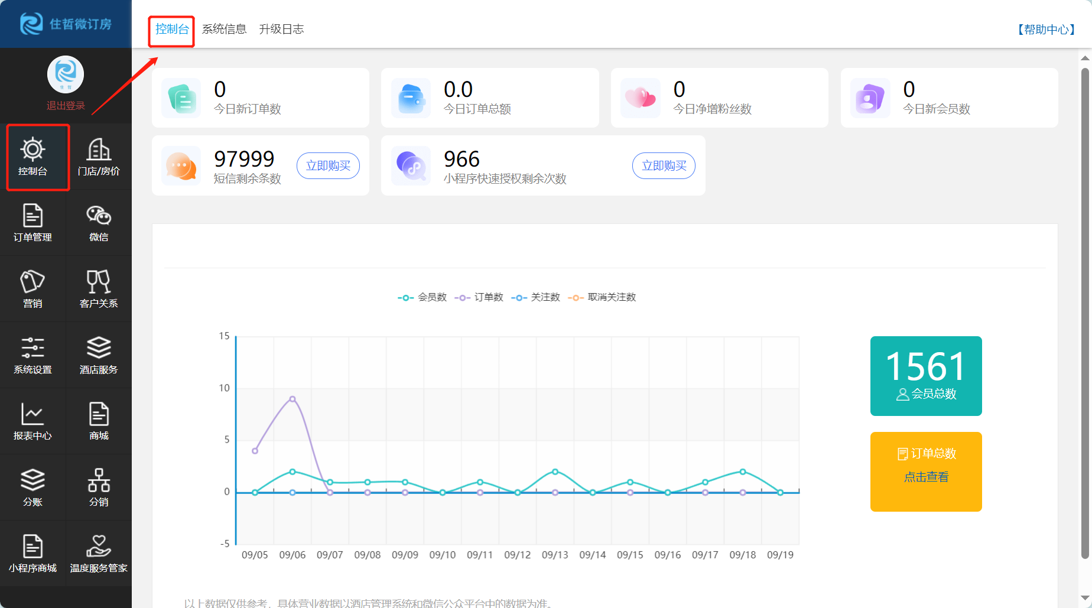Viewport: 1092px width, 608px height.
Task: Toggle 会员数 series in chart legend
Action: coord(422,297)
